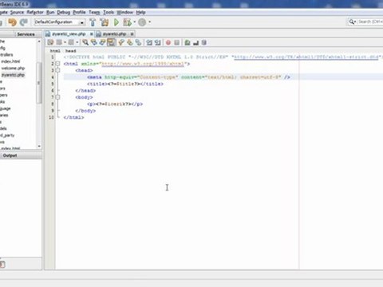
Task: Select the html breadcrumb item
Action: (55, 51)
